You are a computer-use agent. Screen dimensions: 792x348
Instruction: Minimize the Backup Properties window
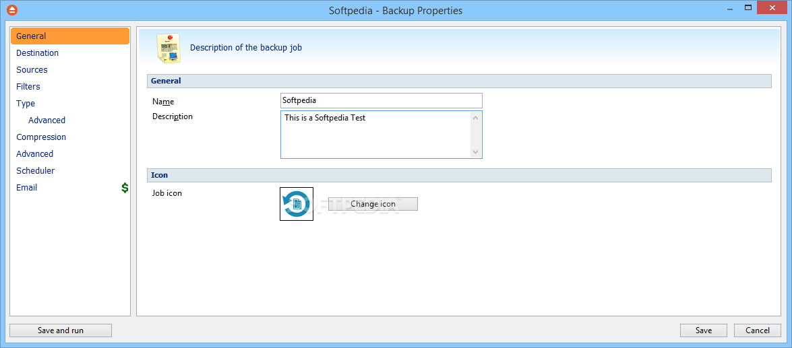[x=729, y=8]
